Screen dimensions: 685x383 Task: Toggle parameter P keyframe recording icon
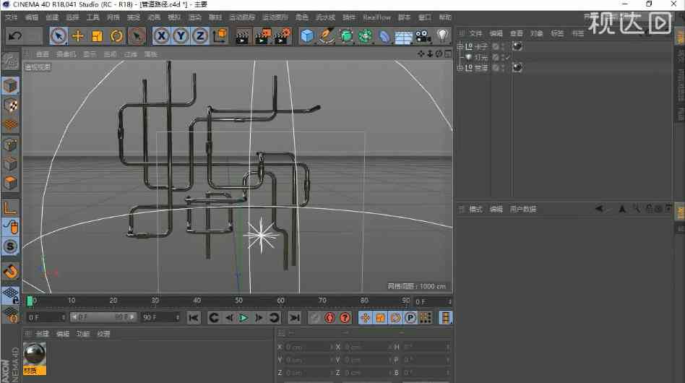[410, 317]
